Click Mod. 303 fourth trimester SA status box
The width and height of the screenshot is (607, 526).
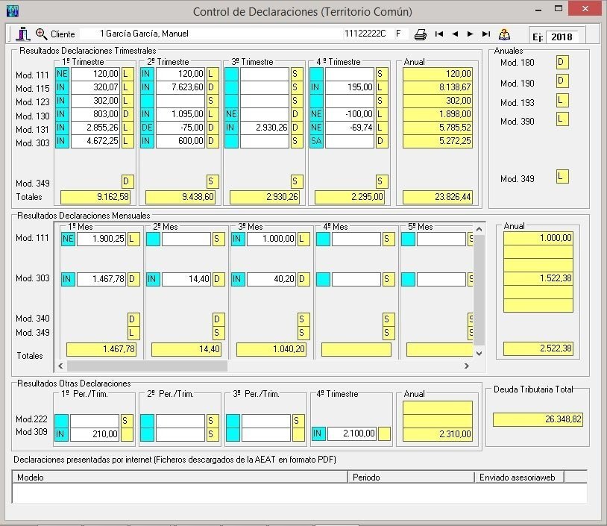(317, 141)
